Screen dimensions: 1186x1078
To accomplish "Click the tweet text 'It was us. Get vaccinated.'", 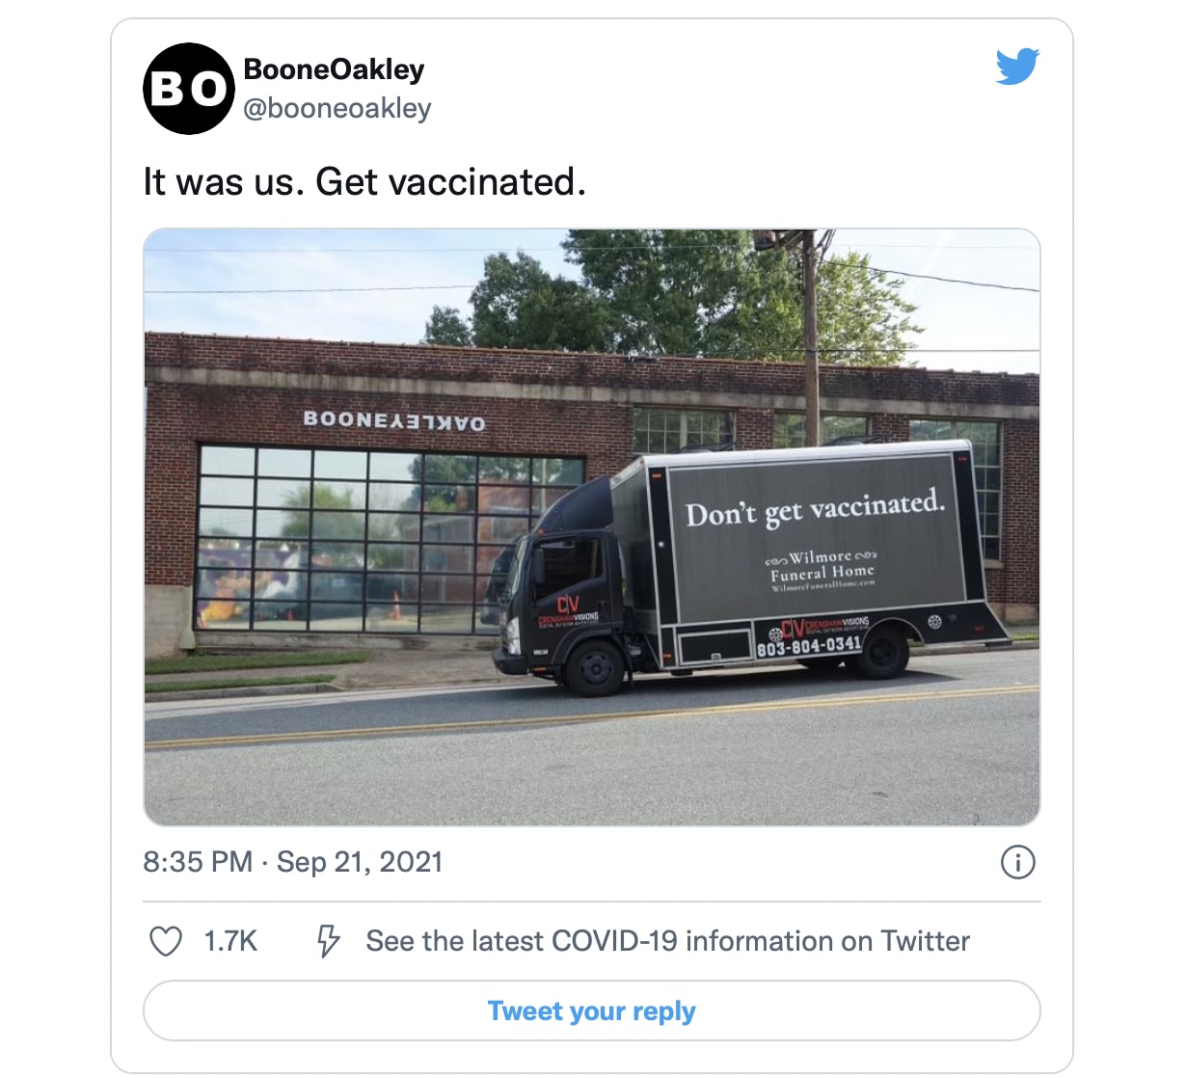I will [364, 181].
